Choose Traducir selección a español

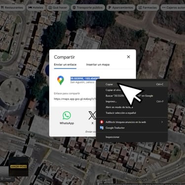(x=132, y=113)
